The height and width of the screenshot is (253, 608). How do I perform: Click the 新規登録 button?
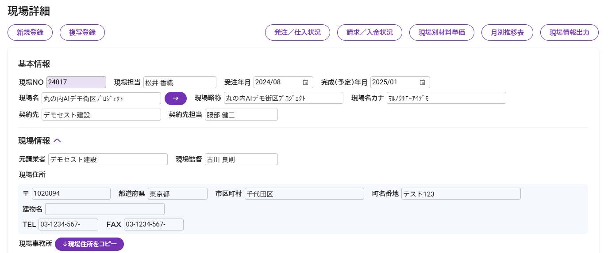tap(30, 32)
